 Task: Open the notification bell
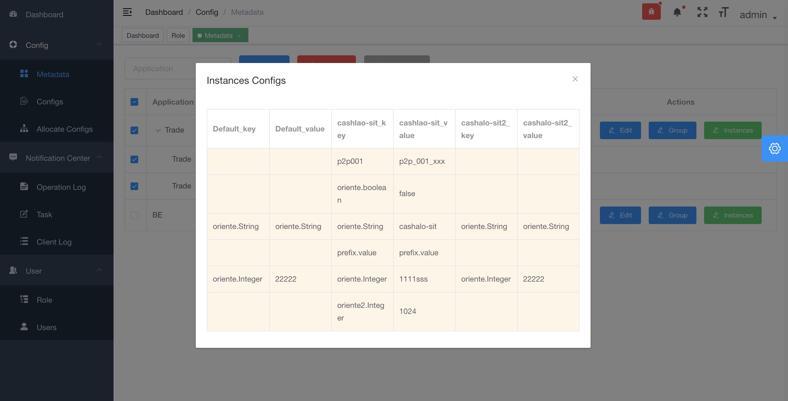pyautogui.click(x=677, y=12)
